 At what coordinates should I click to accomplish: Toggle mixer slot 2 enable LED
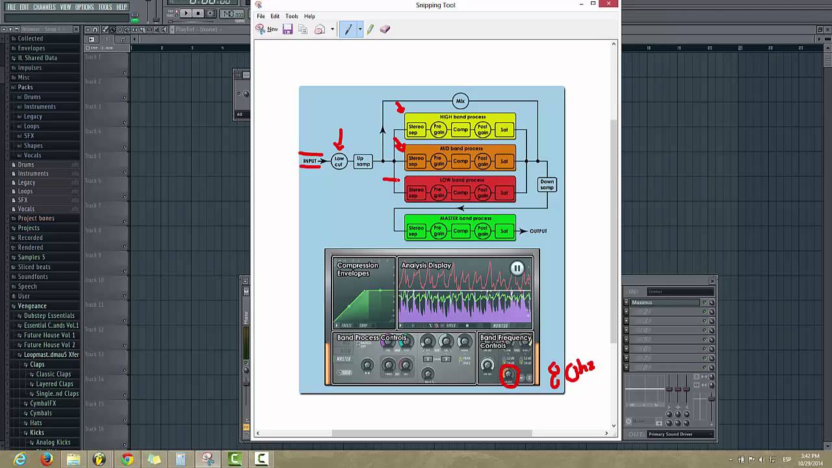pyautogui.click(x=705, y=311)
